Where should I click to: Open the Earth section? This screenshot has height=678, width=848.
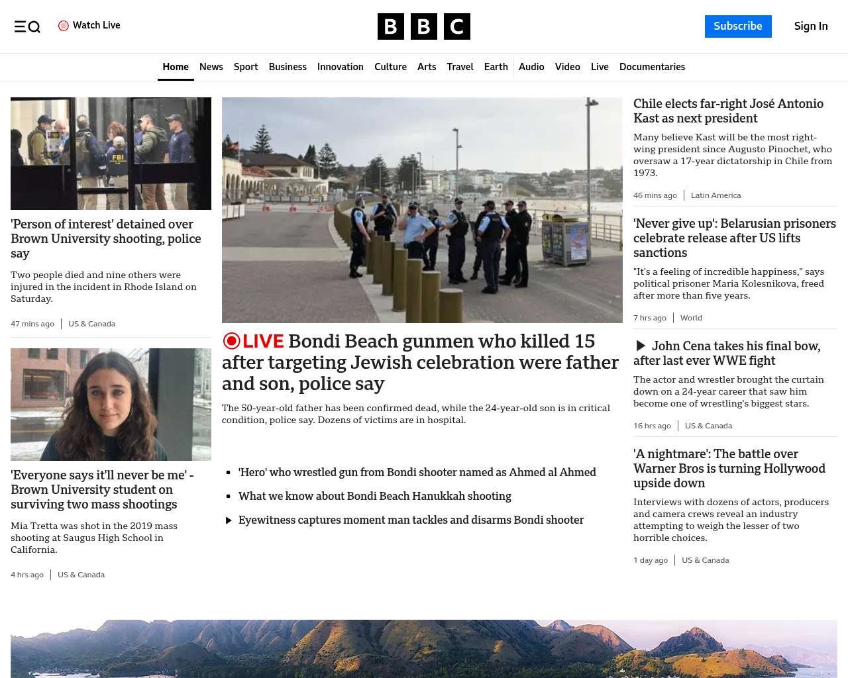(x=496, y=67)
